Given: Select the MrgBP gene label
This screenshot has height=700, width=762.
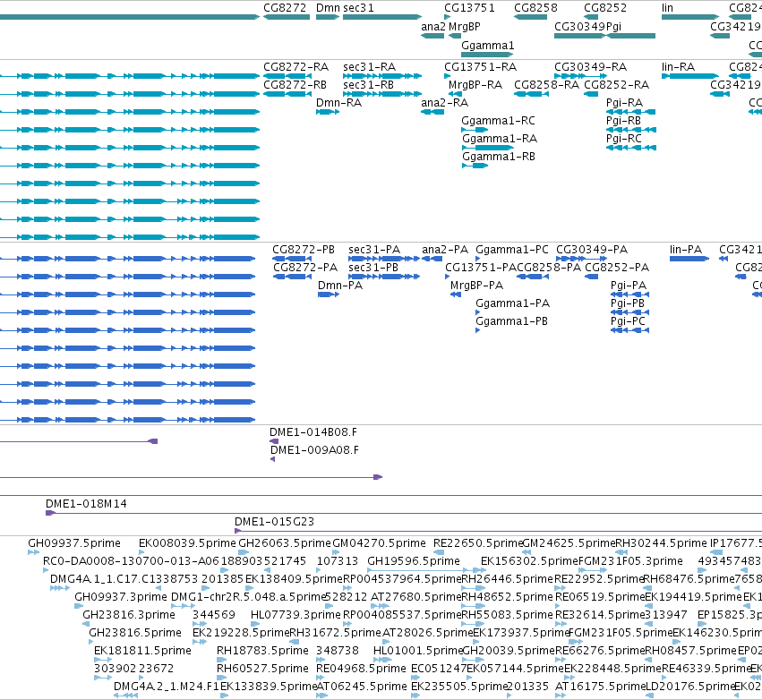Looking at the screenshot, I should (464, 27).
